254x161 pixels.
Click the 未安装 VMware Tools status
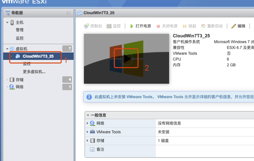pos(163,132)
